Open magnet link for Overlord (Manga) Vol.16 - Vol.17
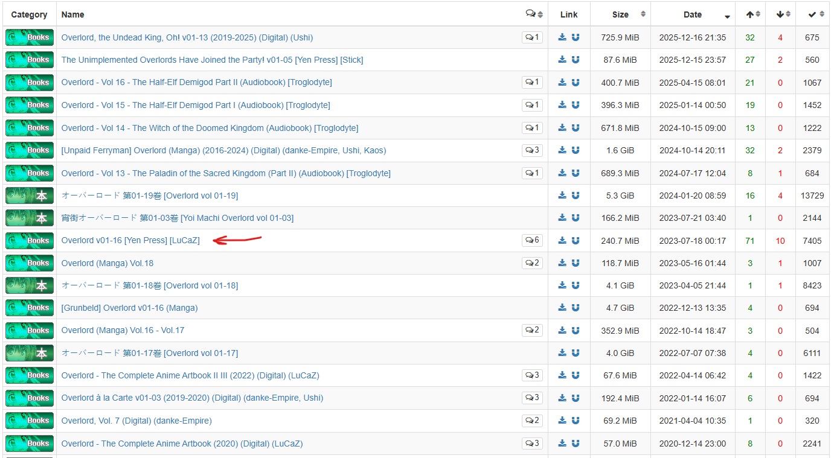The height and width of the screenshot is (458, 837). pyautogui.click(x=576, y=330)
